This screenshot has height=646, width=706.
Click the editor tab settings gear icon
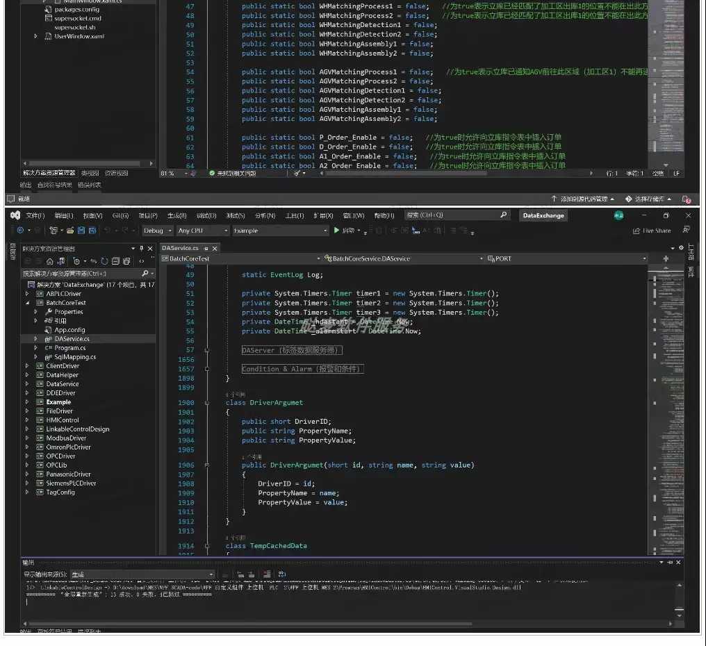tap(681, 247)
